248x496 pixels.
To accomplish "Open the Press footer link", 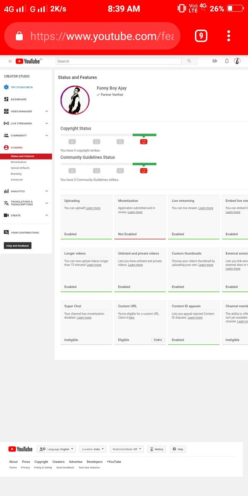I will 26,462.
